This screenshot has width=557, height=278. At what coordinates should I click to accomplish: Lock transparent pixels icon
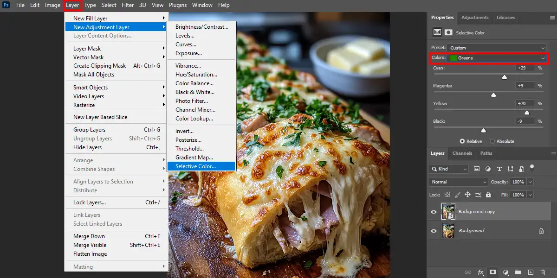(447, 195)
